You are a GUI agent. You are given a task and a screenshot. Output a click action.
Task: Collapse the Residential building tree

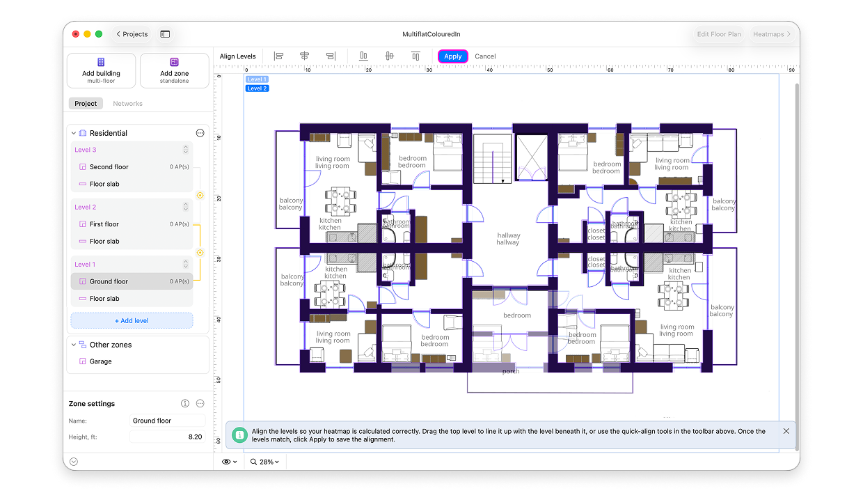73,133
